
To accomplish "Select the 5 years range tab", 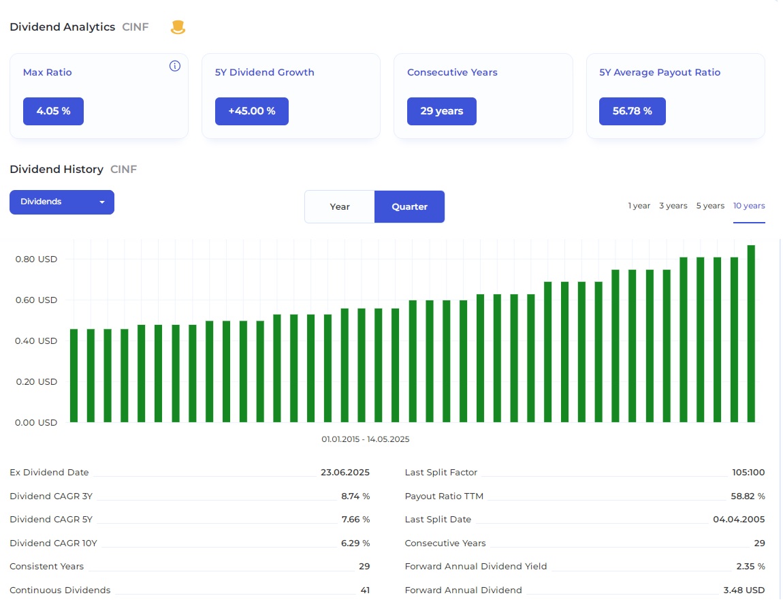I will click(x=710, y=205).
